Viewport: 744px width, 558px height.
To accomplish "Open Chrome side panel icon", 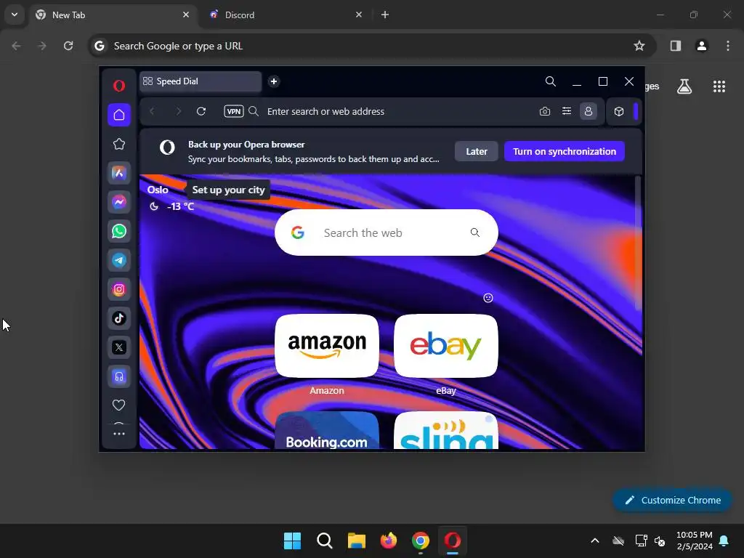I will click(x=676, y=46).
